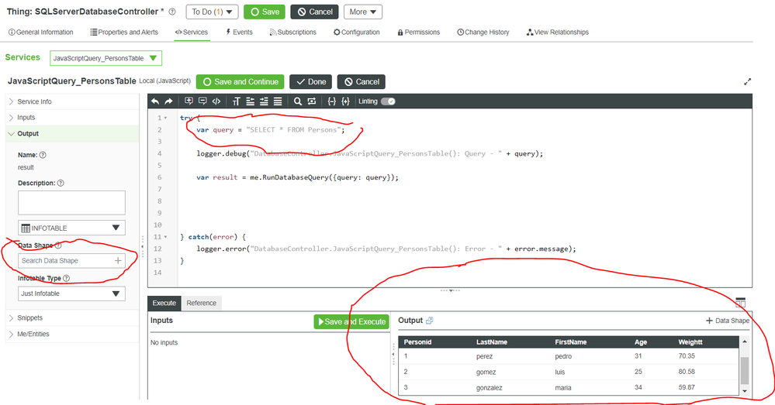Viewport: 775px width, 405px height.
Task: Collapse all code folds ({-}) icon
Action: coord(332,101)
